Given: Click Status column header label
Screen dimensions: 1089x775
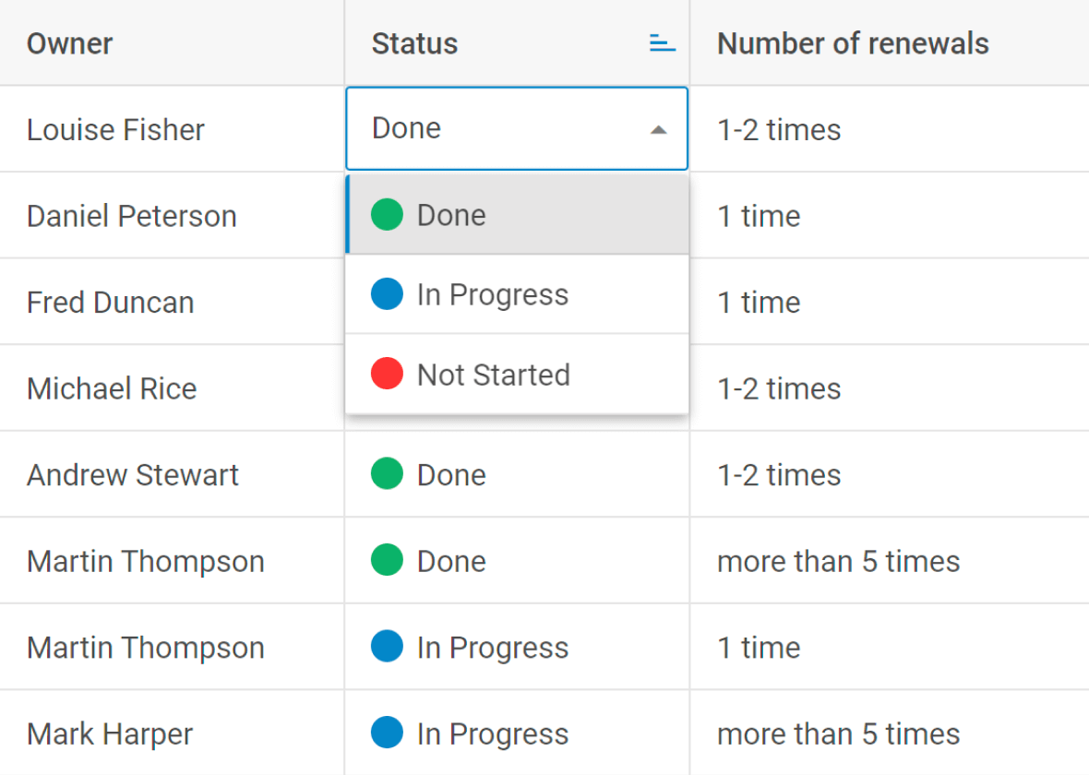Looking at the screenshot, I should pos(414,43).
